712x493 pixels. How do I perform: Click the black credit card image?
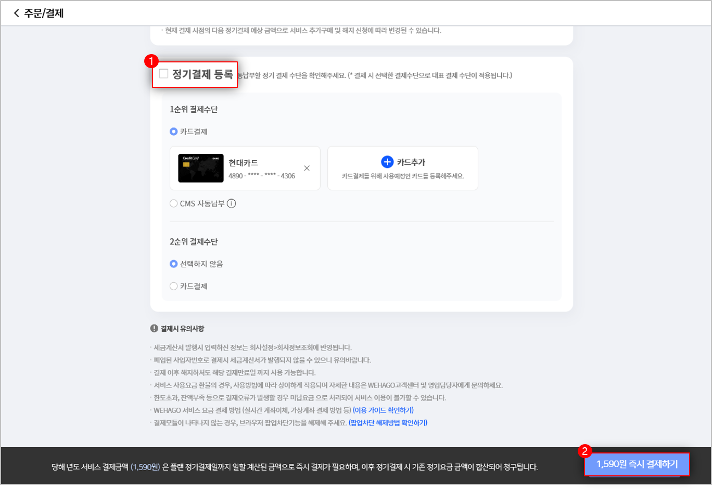pyautogui.click(x=200, y=168)
